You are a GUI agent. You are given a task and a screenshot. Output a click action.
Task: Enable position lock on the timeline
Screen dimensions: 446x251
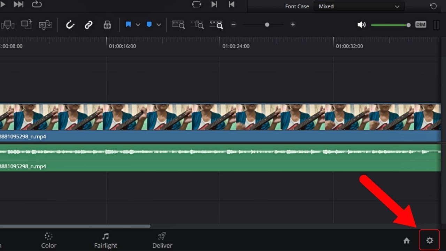coord(107,24)
